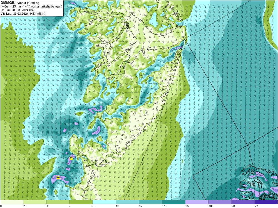Image resolution: width=278 pixels, height=208 pixels.
Task: Select the above 22 m/s indigo swatch
Action: pos(266,202)
